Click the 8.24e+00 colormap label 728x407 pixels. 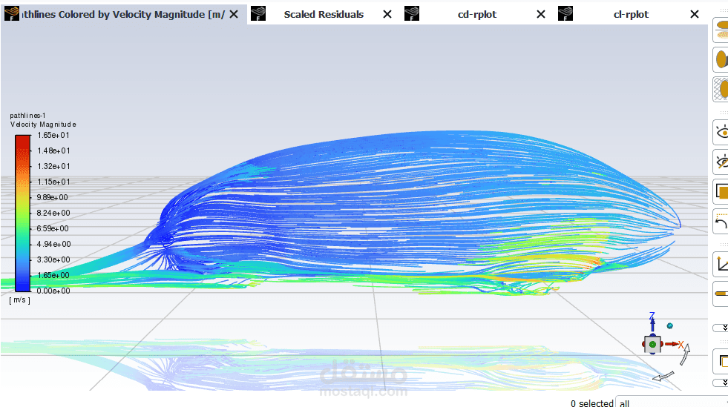pyautogui.click(x=53, y=213)
